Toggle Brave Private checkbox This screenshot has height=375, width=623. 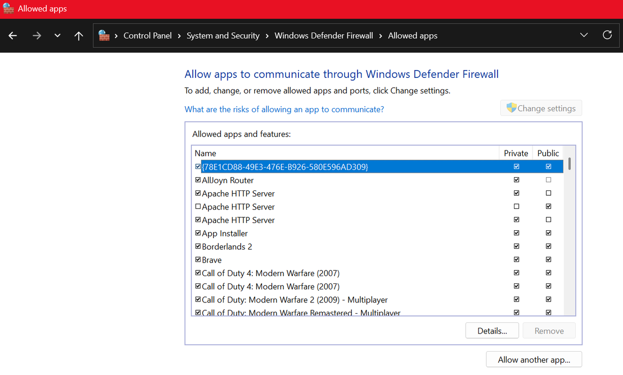[516, 260]
